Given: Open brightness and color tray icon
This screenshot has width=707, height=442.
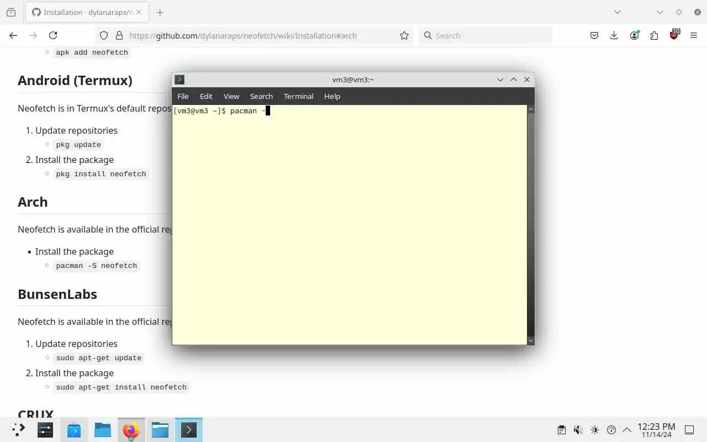Looking at the screenshot, I should (x=594, y=430).
